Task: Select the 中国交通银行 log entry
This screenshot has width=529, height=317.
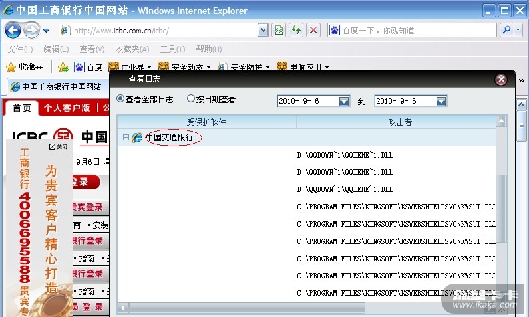Action: point(170,138)
